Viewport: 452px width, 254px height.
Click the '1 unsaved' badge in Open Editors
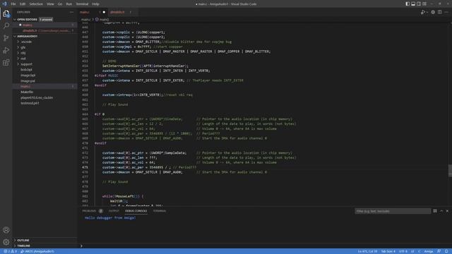click(46, 19)
